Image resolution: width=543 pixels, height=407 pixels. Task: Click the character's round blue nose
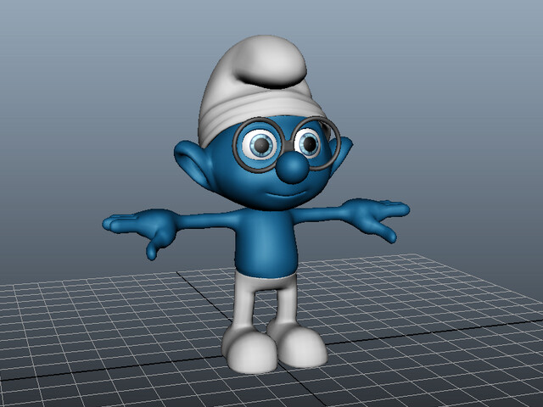click(x=293, y=168)
